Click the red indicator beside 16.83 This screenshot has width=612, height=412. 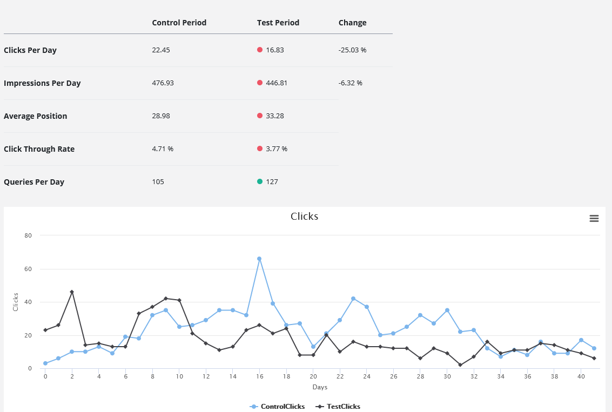pos(260,50)
